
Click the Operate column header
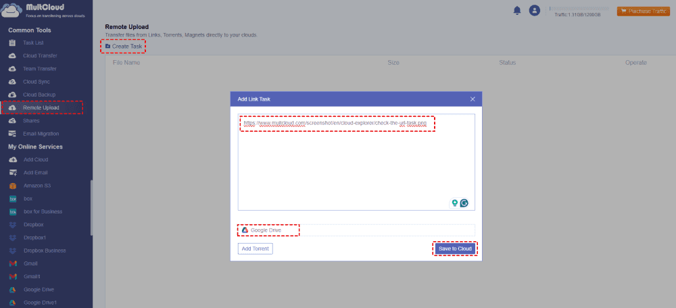636,63
